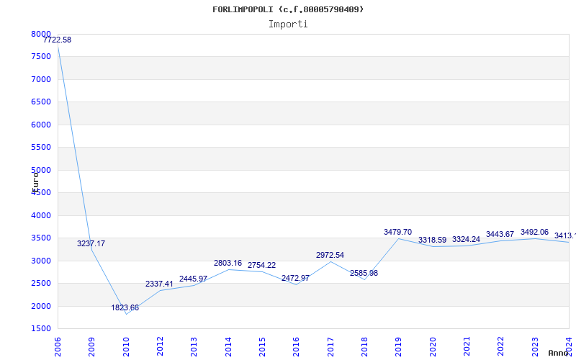Click the 2500 y-axis label
Screen dimensions: 576x360
[x=41, y=283]
